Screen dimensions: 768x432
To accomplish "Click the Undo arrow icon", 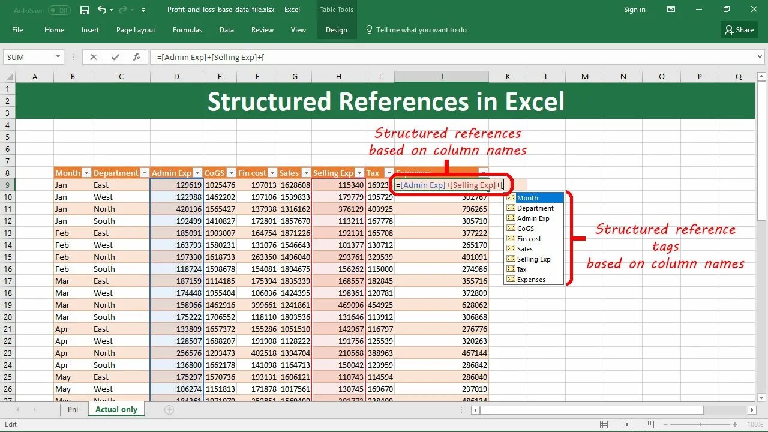I will pyautogui.click(x=102, y=10).
